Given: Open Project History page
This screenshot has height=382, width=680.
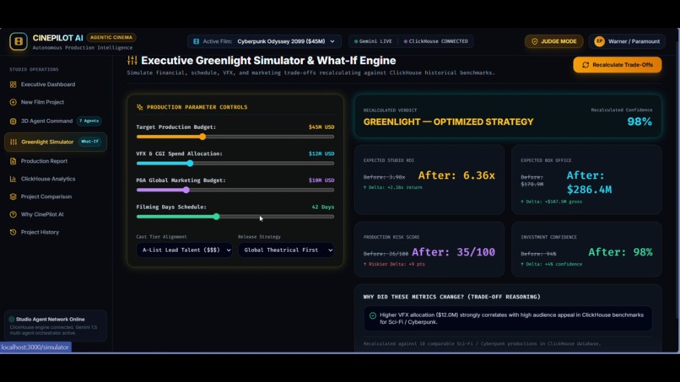Looking at the screenshot, I should pos(40,232).
